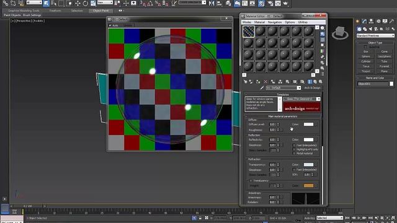Viewport: 397px width, 223px height.
Task: Click the Arch & Design material type button
Action: [312, 88]
